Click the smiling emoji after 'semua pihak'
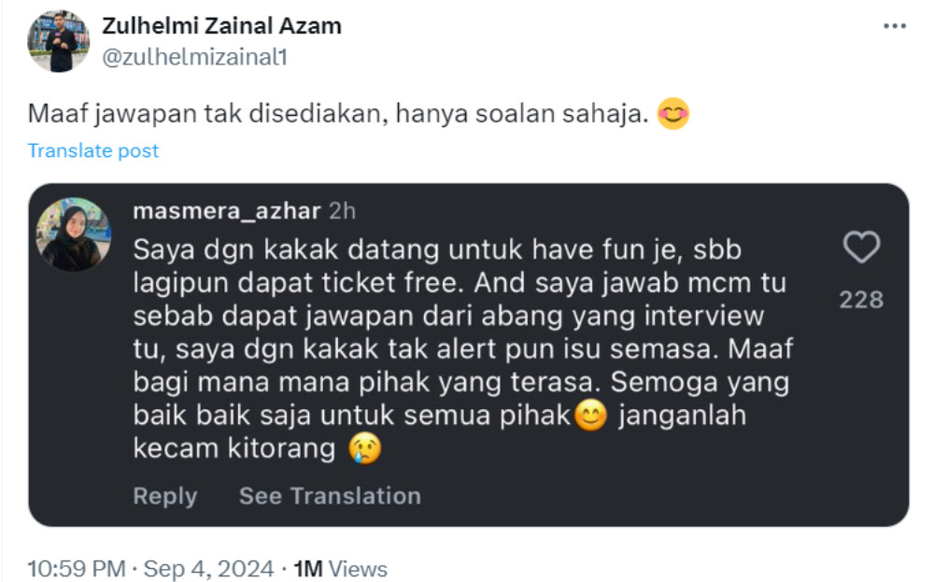The height and width of the screenshot is (582, 934). tap(590, 415)
